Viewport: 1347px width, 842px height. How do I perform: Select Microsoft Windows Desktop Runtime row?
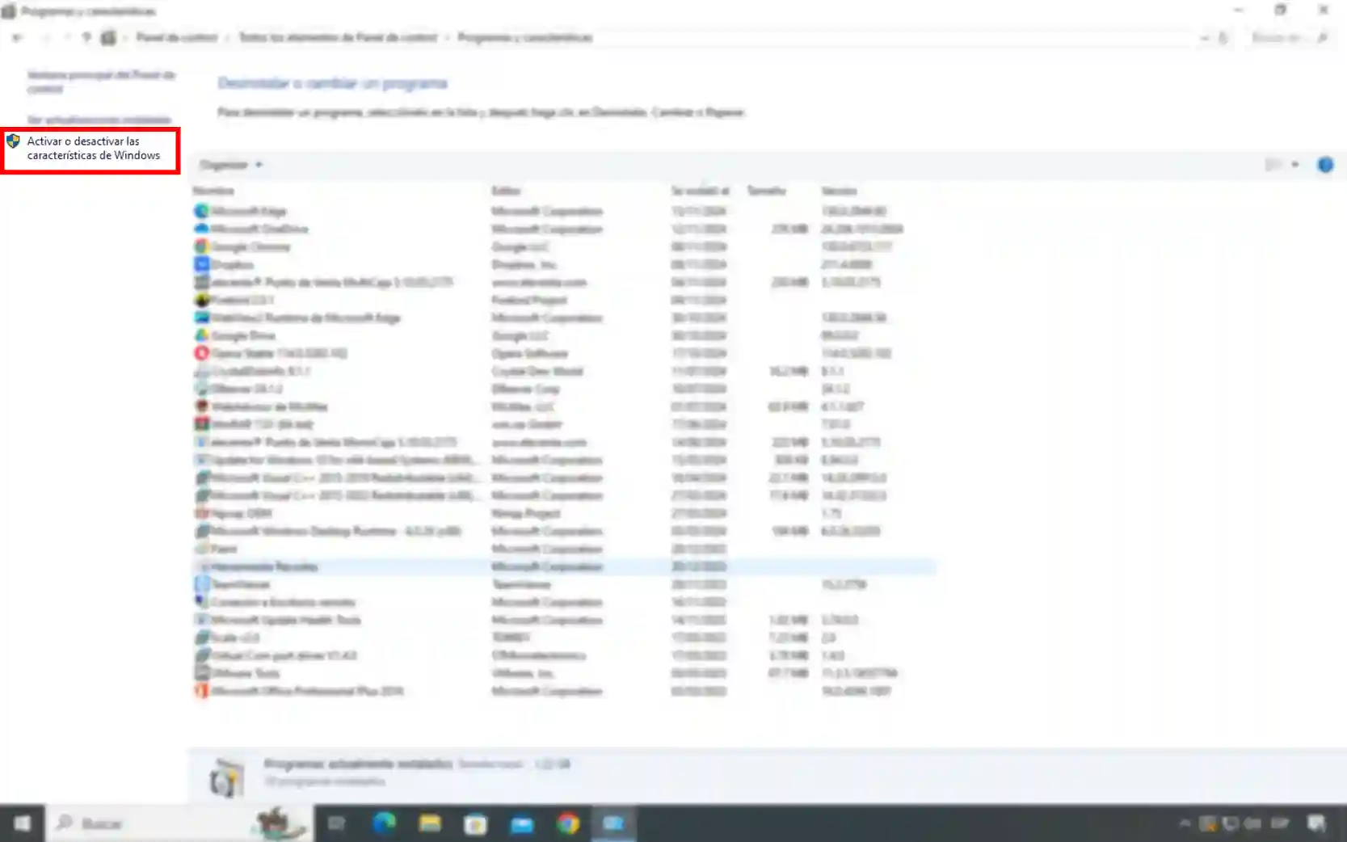(565, 531)
